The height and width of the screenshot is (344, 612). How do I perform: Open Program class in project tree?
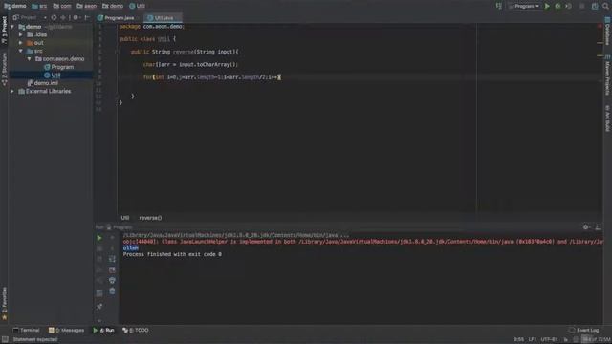tap(59, 67)
